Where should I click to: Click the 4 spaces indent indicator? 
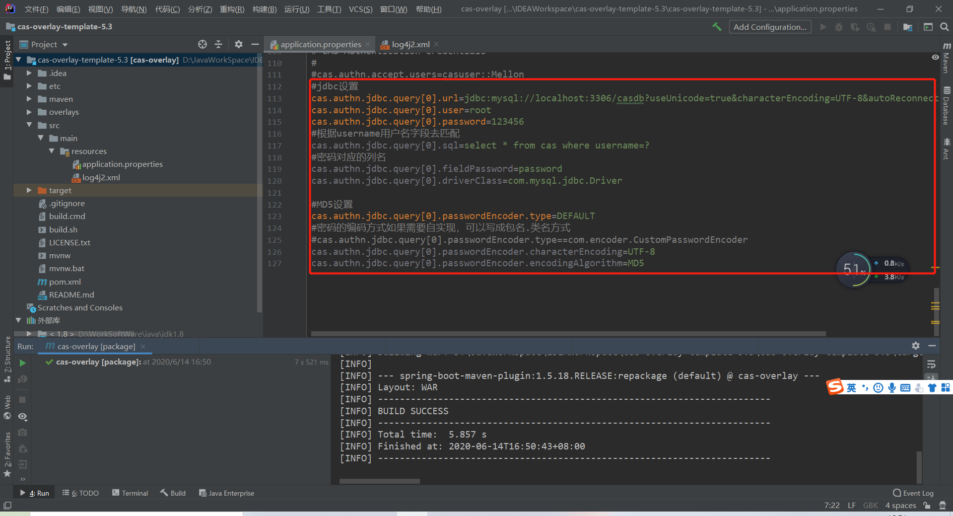click(x=900, y=505)
